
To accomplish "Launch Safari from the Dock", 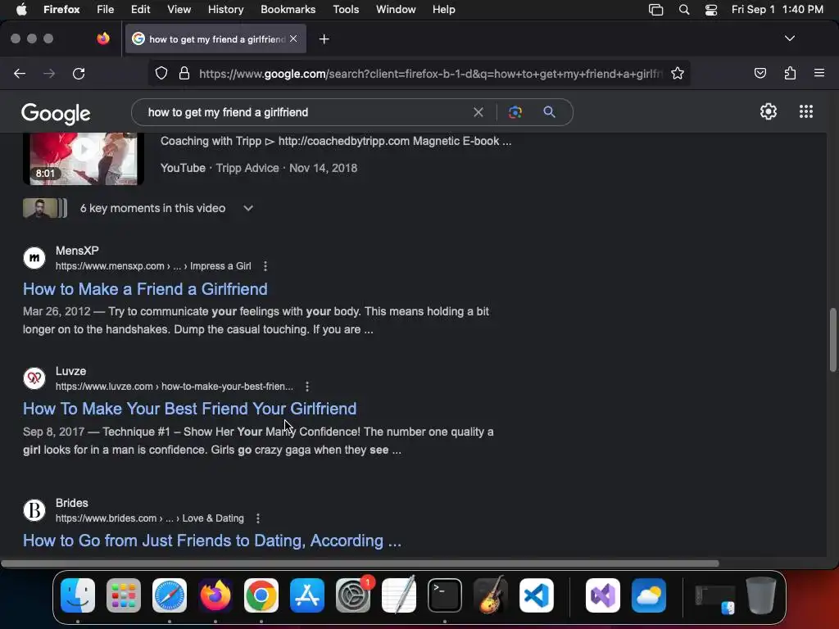I will point(170,595).
